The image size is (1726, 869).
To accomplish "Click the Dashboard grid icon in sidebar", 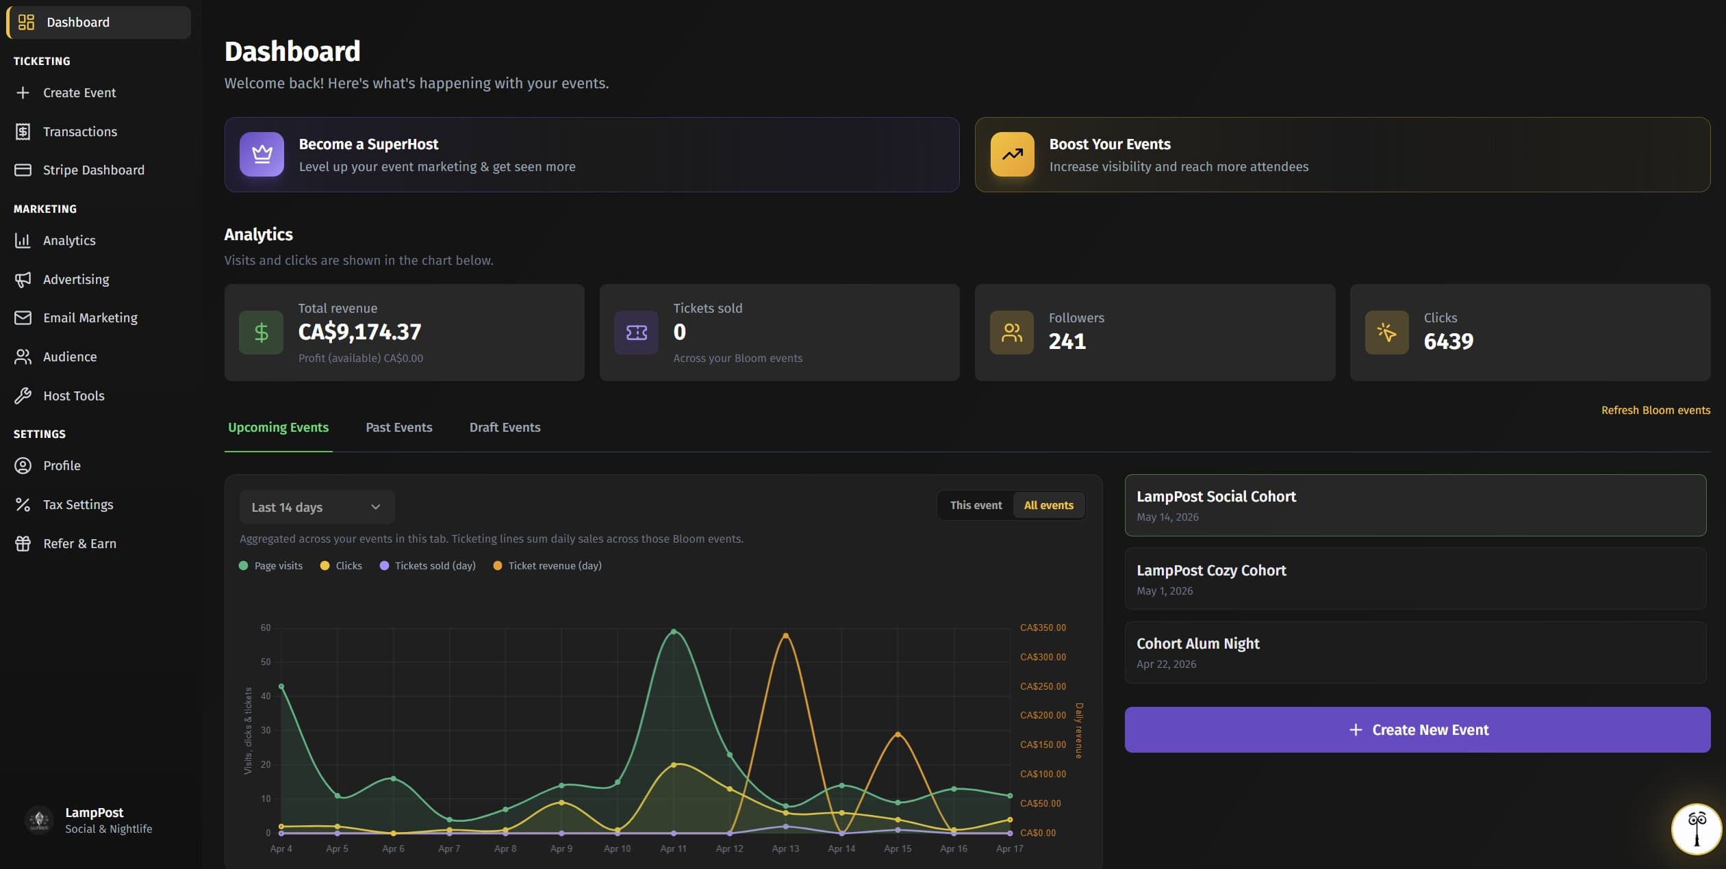I will click(26, 22).
